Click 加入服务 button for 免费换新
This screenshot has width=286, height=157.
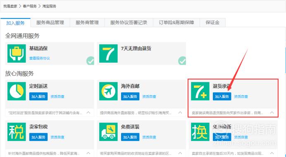tap(222, 137)
